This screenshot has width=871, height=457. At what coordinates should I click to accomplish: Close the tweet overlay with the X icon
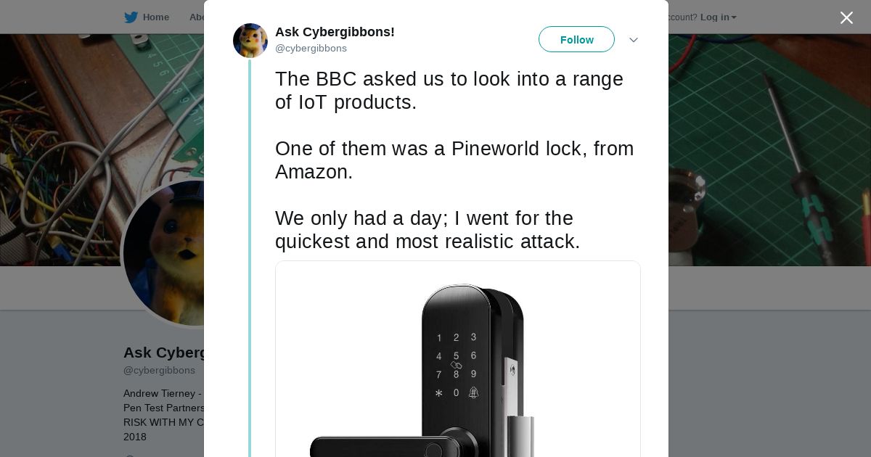click(846, 17)
